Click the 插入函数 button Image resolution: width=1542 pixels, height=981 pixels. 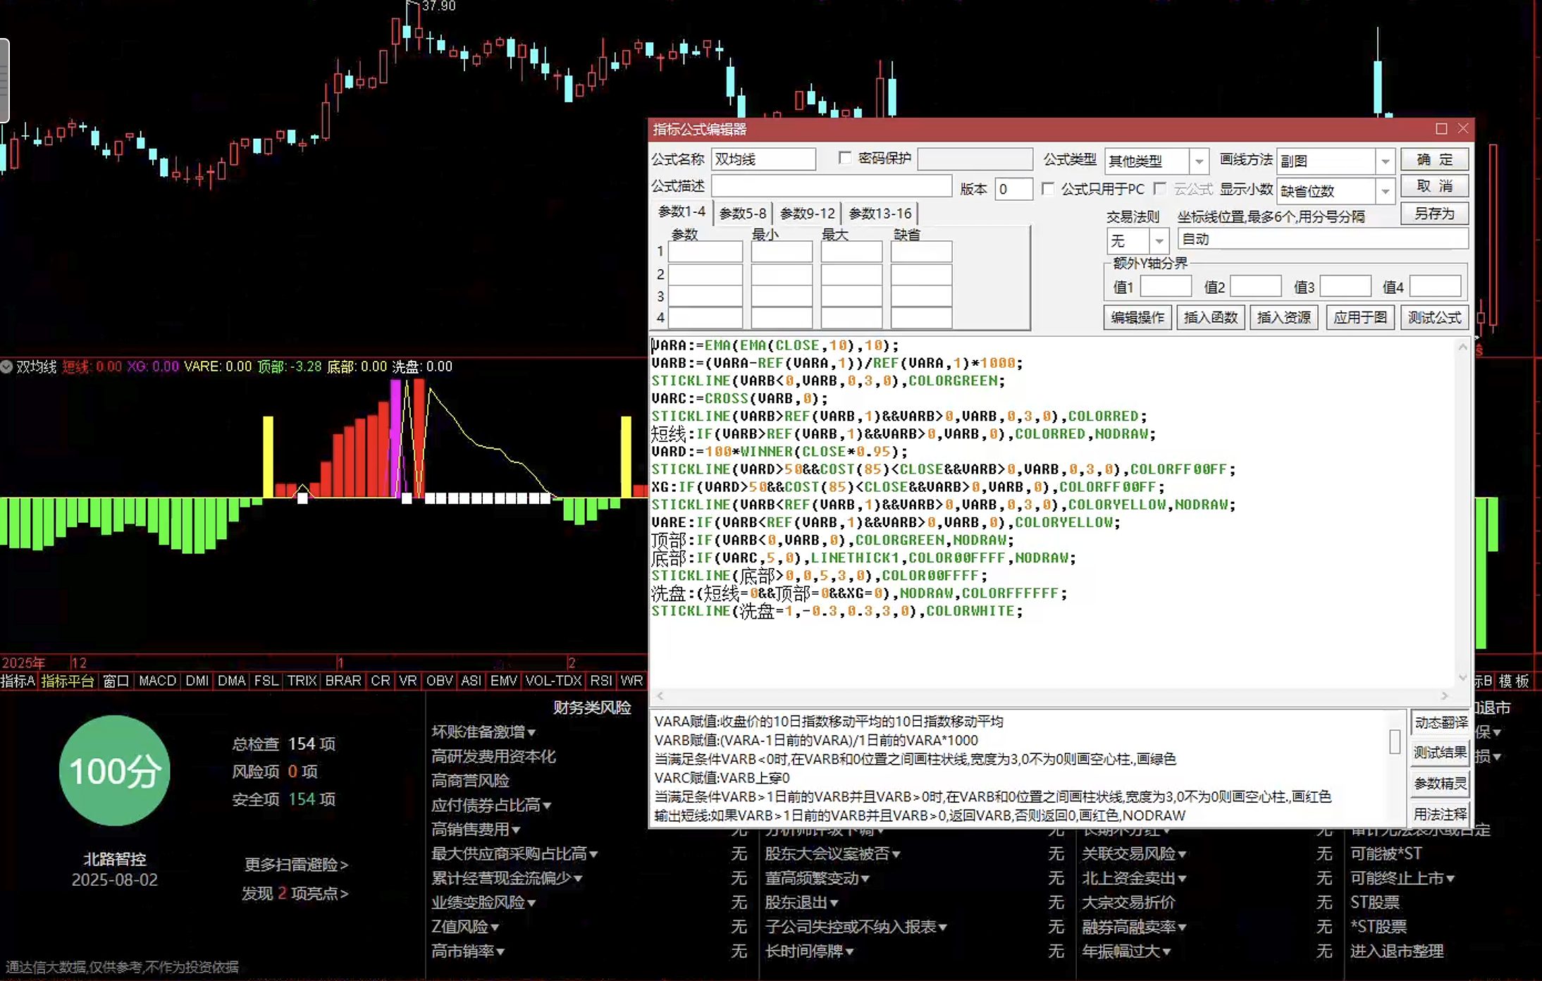pos(1210,318)
